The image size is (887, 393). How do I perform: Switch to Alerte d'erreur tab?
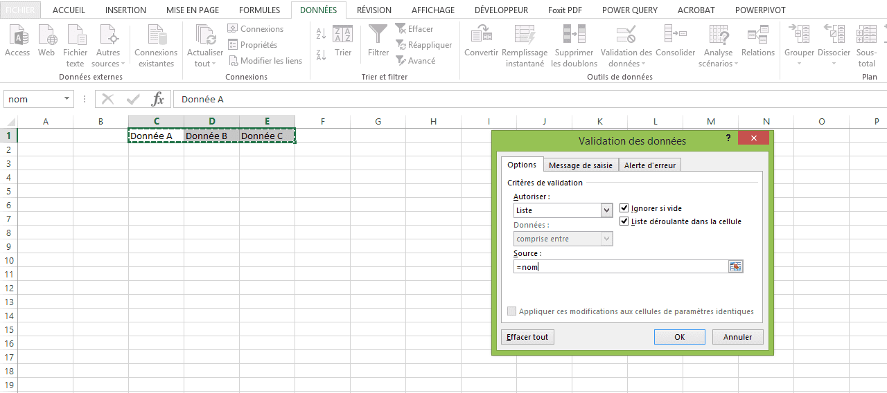650,165
